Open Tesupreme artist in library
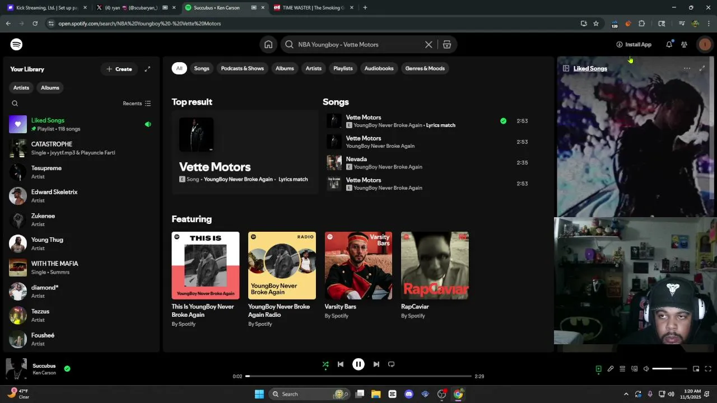 tap(81, 172)
